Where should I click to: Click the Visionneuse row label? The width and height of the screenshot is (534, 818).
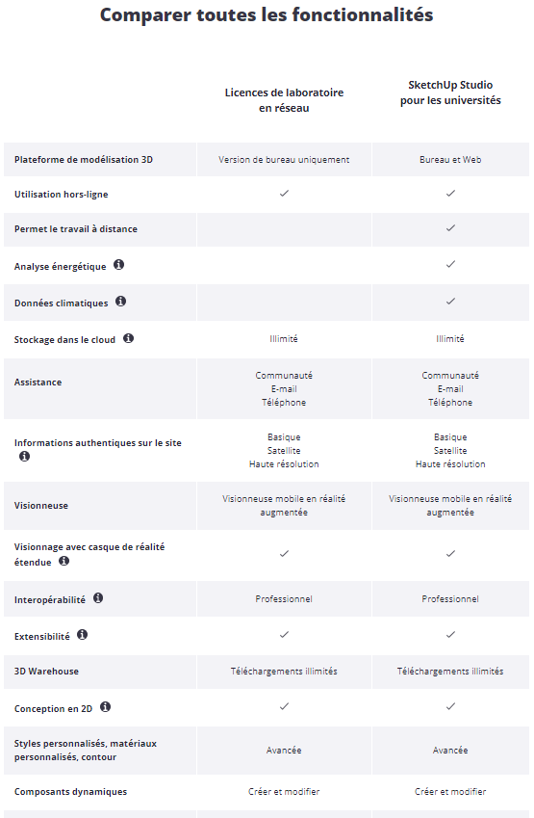(x=40, y=506)
